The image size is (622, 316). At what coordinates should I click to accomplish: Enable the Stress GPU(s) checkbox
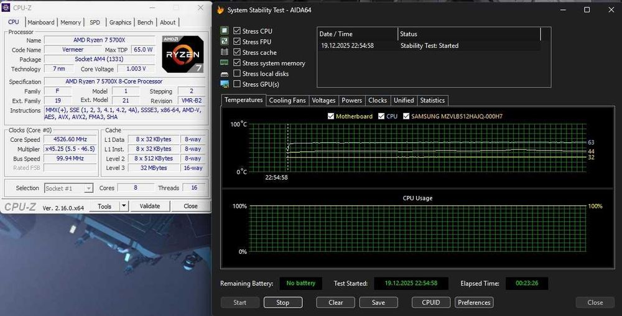[237, 84]
